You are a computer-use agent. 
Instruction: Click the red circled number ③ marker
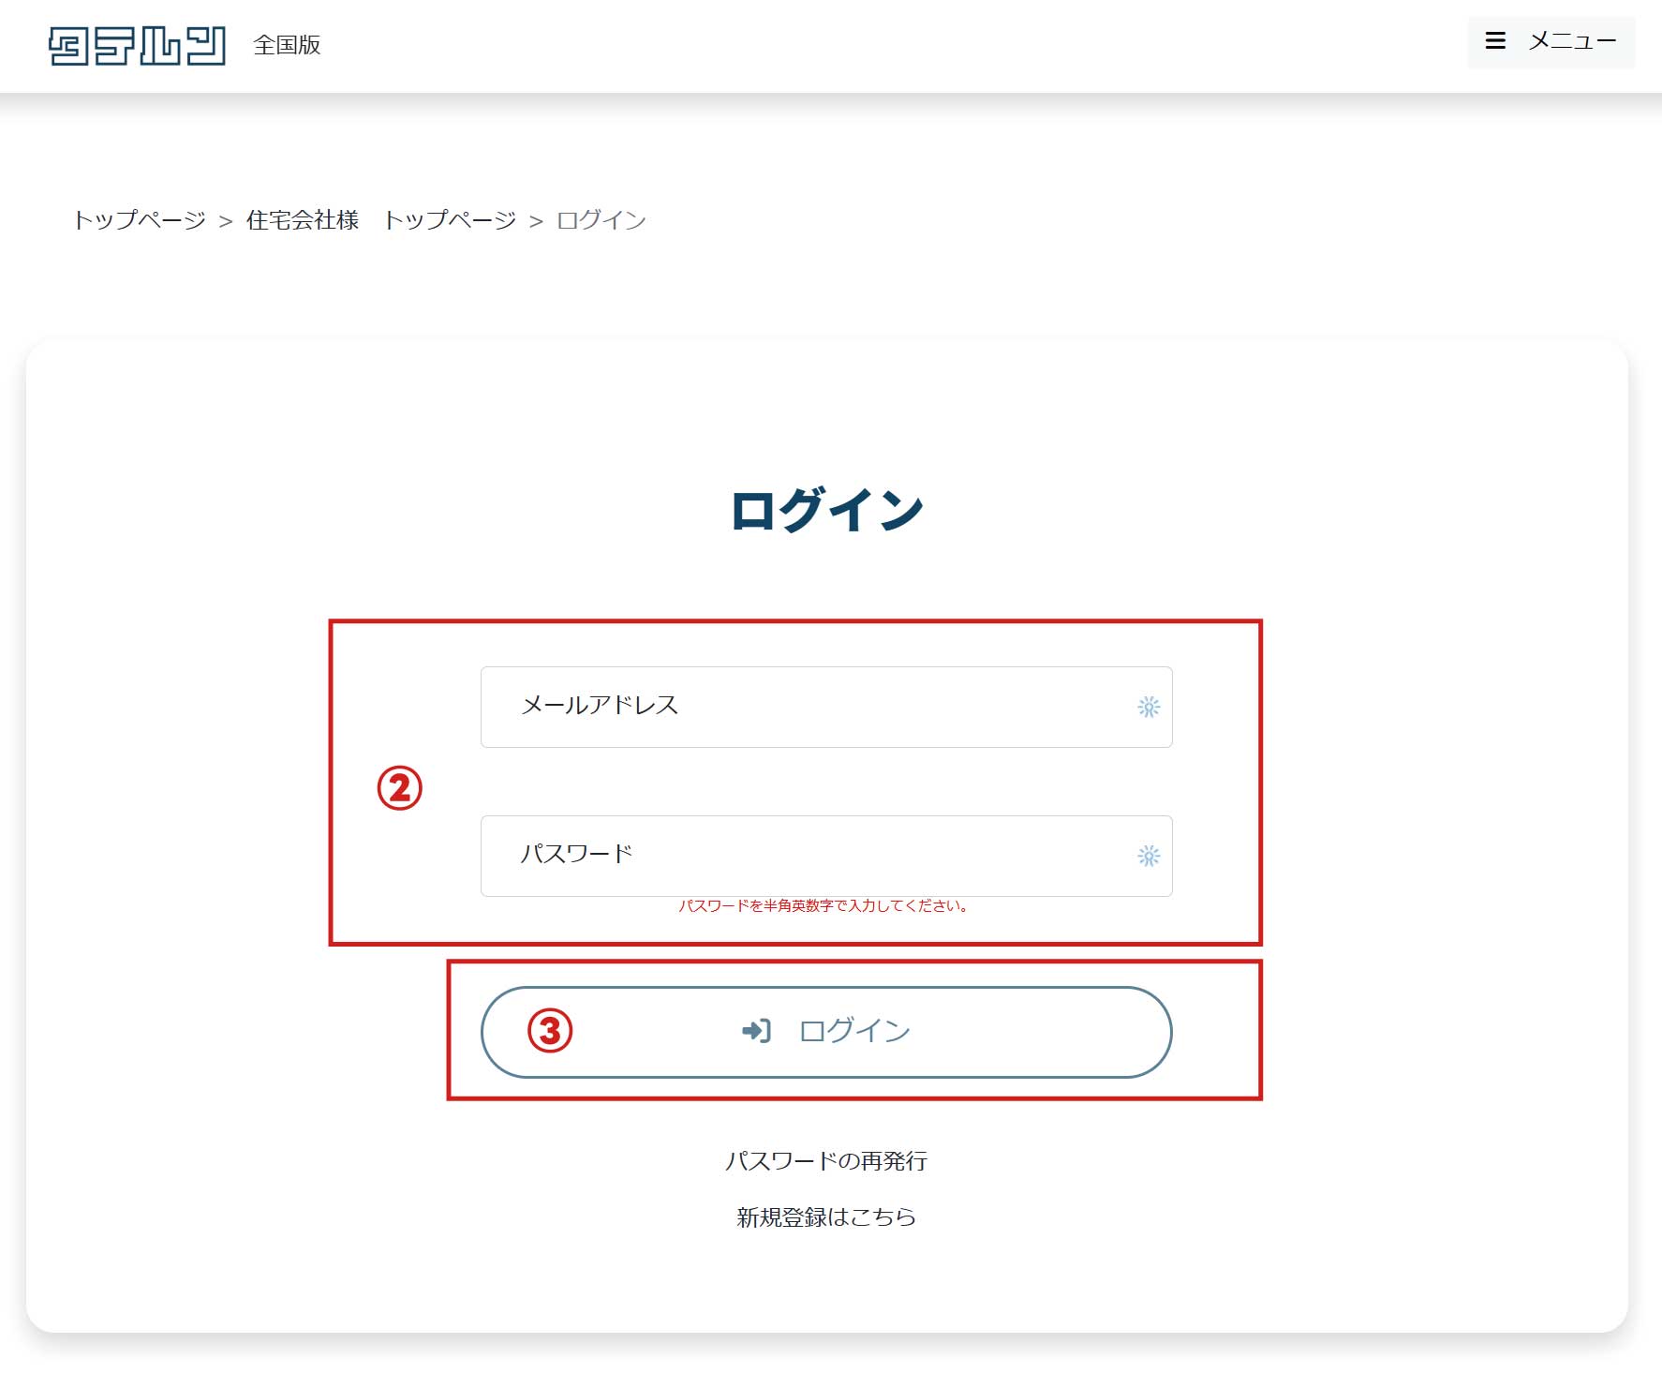550,1031
